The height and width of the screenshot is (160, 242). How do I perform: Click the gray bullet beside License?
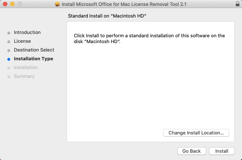click(x=9, y=41)
